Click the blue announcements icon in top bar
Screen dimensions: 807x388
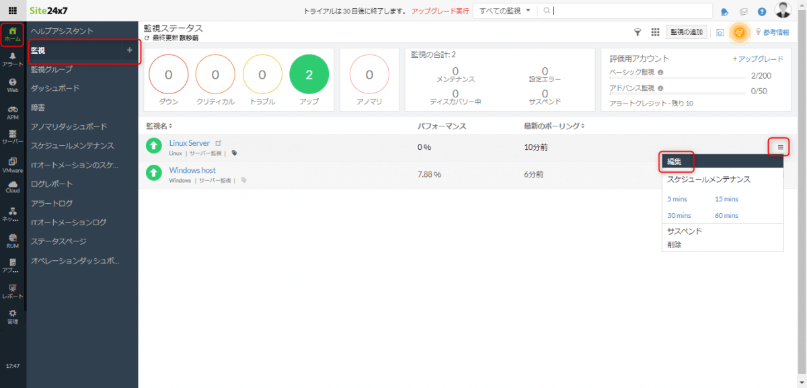(x=724, y=11)
